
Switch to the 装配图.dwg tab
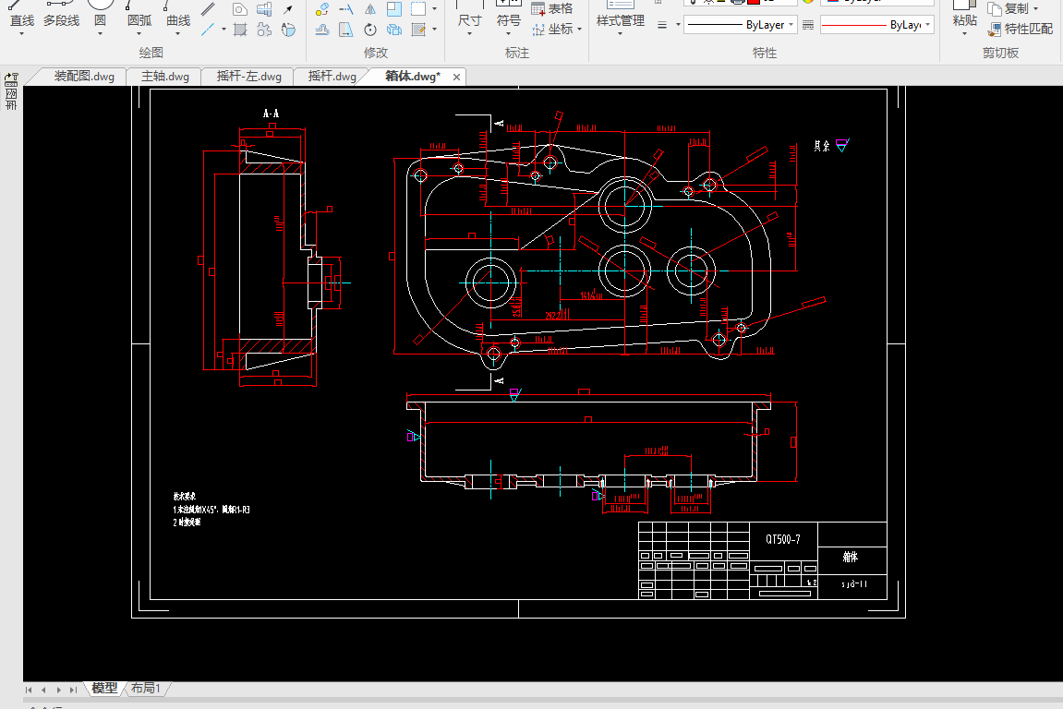tap(83, 77)
